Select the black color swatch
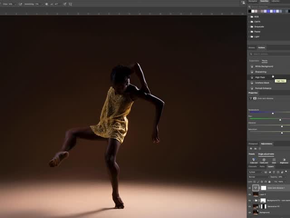This screenshot has width=290, height=218. (250, 11)
